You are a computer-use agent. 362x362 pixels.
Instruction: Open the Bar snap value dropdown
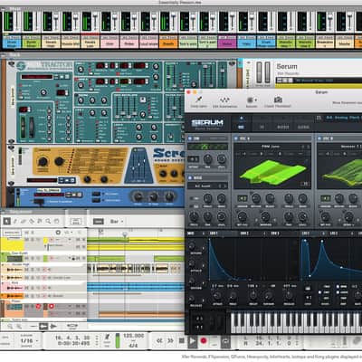pos(117,222)
